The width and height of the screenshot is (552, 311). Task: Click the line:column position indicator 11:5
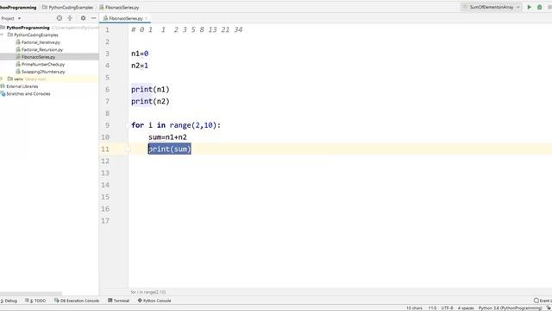432,308
